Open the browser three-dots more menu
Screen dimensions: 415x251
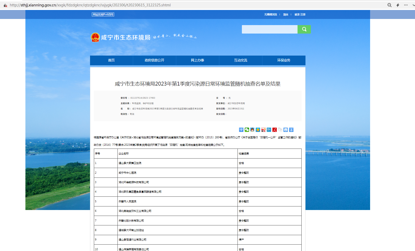(406, 5)
